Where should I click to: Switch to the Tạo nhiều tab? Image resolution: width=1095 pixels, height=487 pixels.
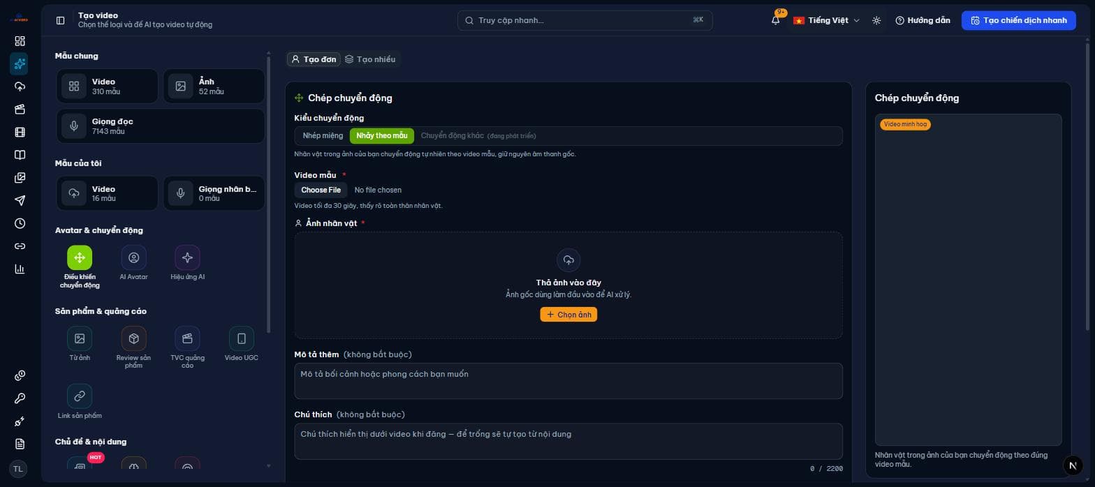coord(370,59)
